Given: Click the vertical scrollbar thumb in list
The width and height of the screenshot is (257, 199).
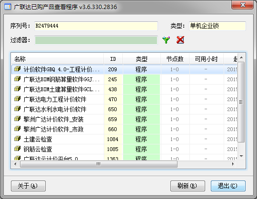Looking at the screenshot, I should (x=241, y=102).
